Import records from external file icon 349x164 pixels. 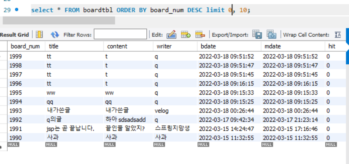point(271,35)
